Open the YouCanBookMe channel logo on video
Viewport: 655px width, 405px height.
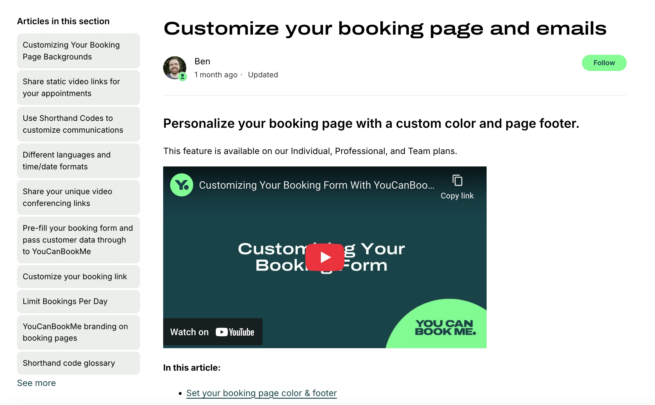click(182, 185)
